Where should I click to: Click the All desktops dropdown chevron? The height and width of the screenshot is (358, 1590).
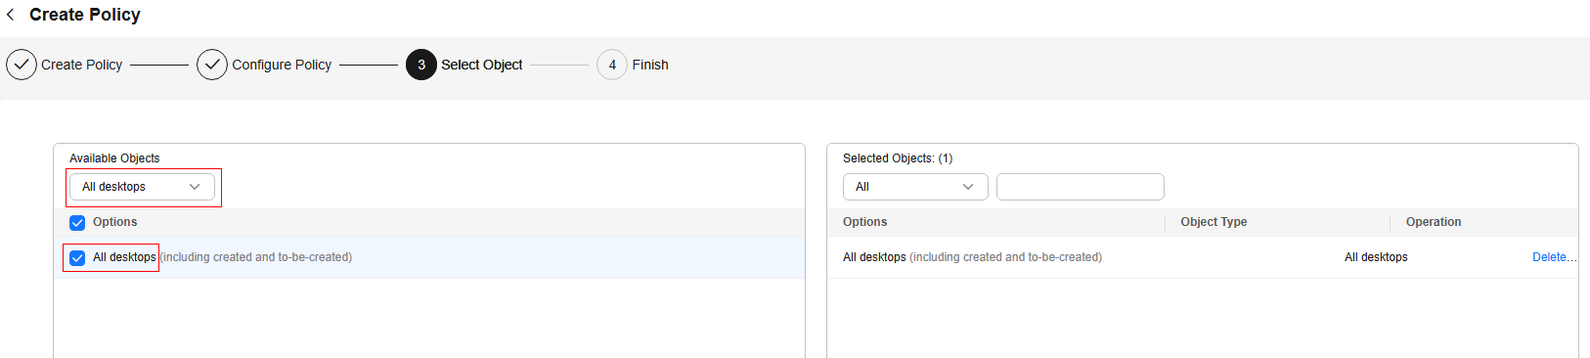[195, 187]
